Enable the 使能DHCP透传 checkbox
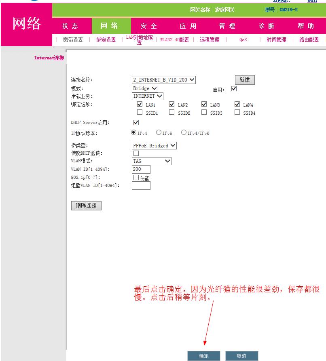Viewport: 326px width, 361px height. [136, 153]
